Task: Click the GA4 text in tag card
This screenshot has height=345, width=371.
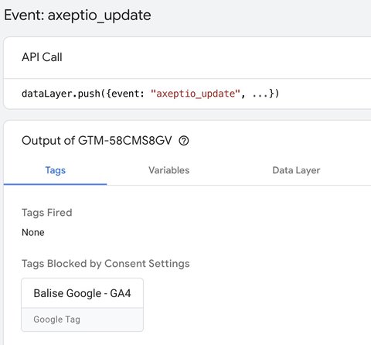Action: point(121,293)
